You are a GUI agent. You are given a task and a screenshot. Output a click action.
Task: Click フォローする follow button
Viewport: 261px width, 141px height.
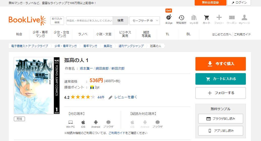220,93
